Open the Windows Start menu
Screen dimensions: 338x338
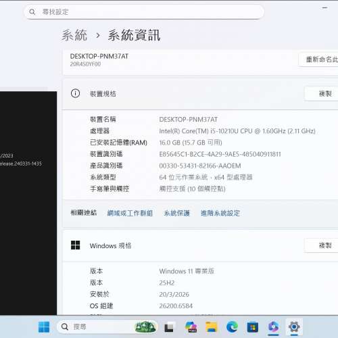[44, 327]
